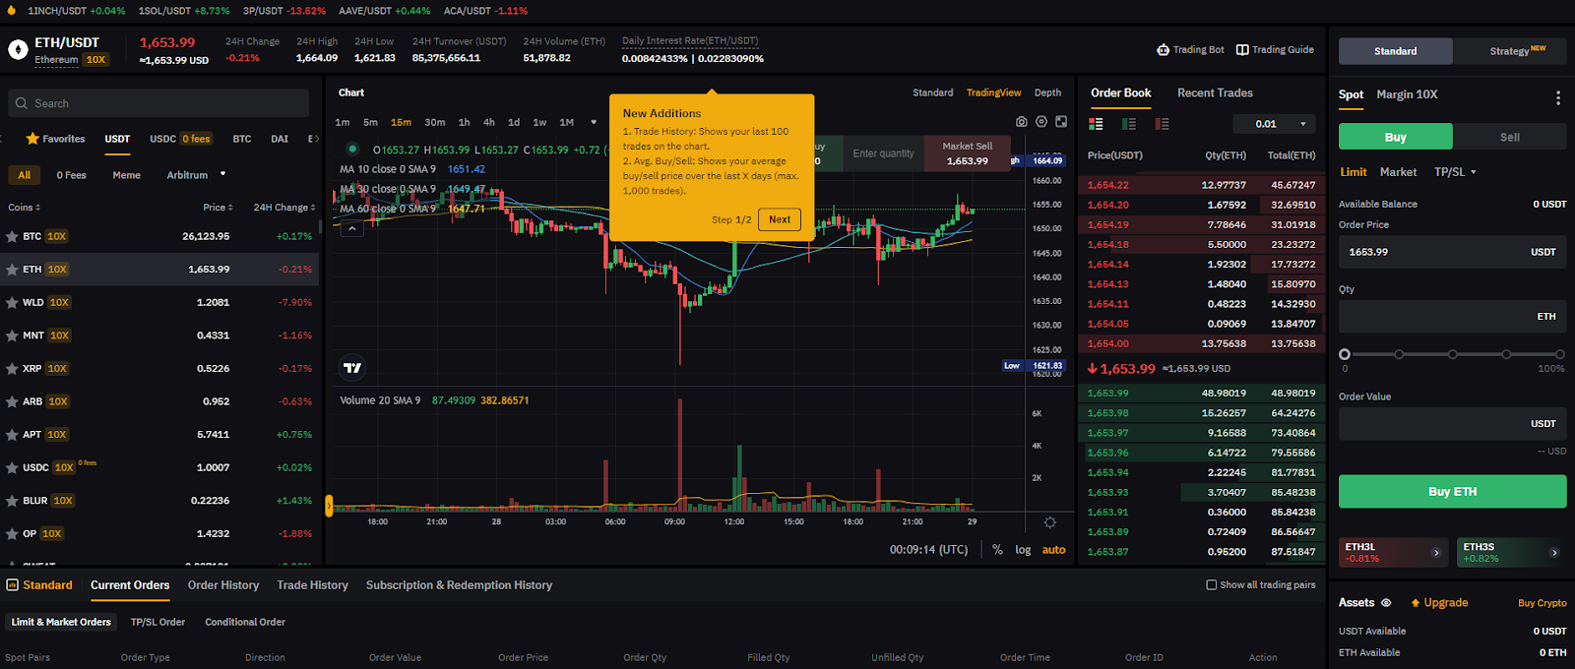
Task: Show sell-only order book view icon
Action: coord(1162,124)
